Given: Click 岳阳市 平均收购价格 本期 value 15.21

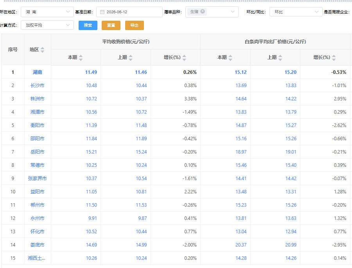Looking at the screenshot, I should coord(92,152).
